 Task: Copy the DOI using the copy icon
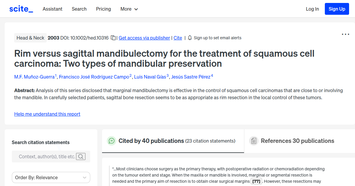point(113,38)
